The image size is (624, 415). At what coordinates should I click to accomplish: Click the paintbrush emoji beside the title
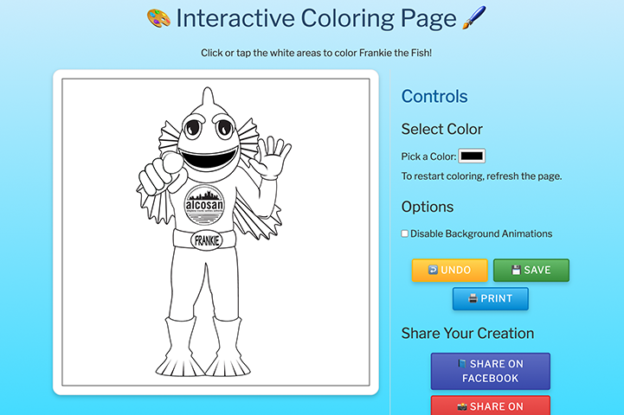pyautogui.click(x=473, y=17)
